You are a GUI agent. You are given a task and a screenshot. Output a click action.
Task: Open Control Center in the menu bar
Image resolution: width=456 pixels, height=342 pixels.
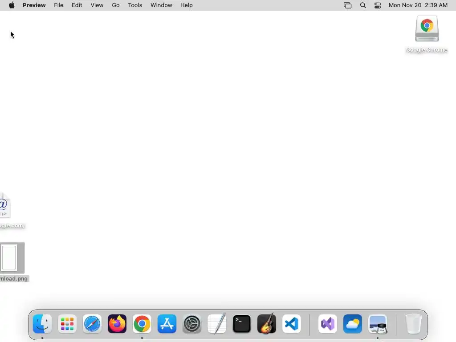pos(378,5)
